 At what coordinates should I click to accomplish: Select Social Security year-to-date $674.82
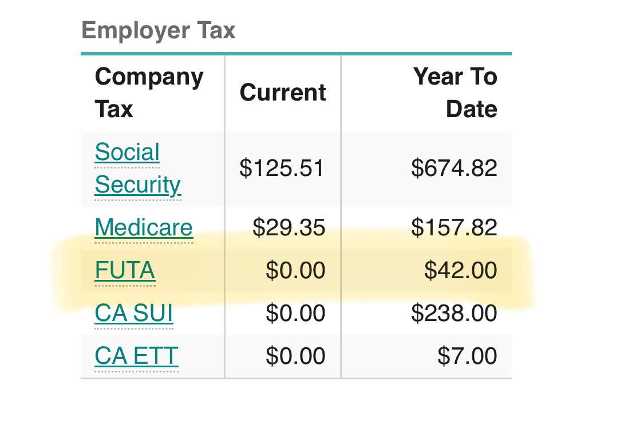pyautogui.click(x=454, y=168)
